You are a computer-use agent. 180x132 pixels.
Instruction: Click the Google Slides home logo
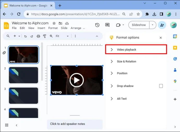[x=6, y=25]
